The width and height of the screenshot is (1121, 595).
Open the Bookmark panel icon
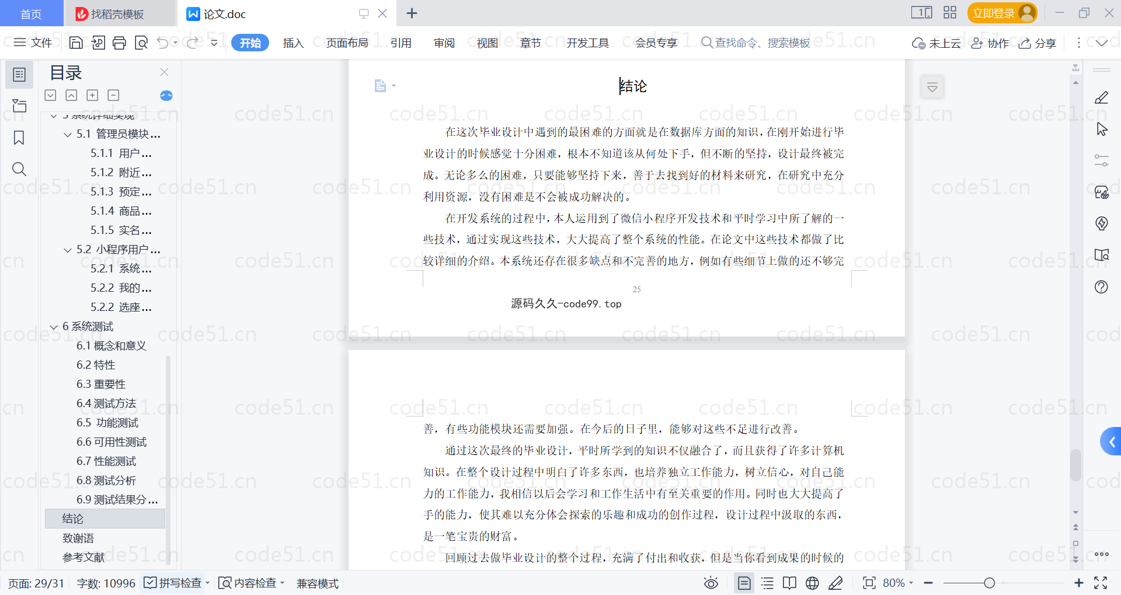pyautogui.click(x=19, y=138)
